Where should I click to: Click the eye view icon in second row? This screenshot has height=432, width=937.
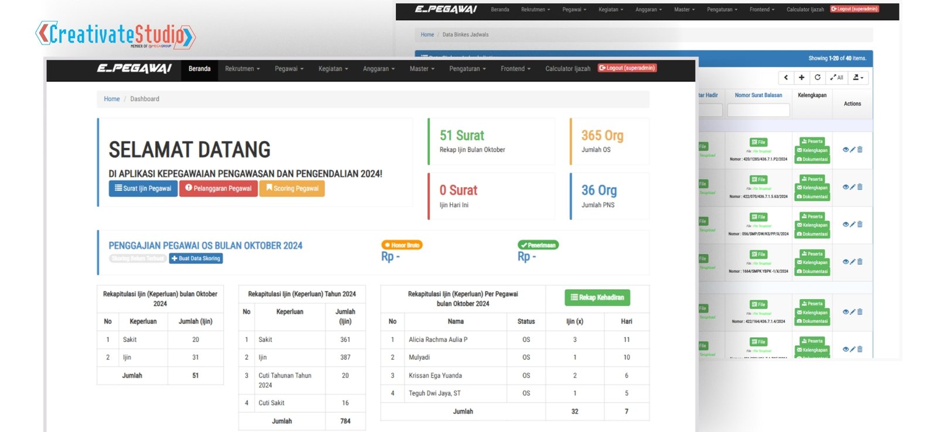click(x=845, y=187)
